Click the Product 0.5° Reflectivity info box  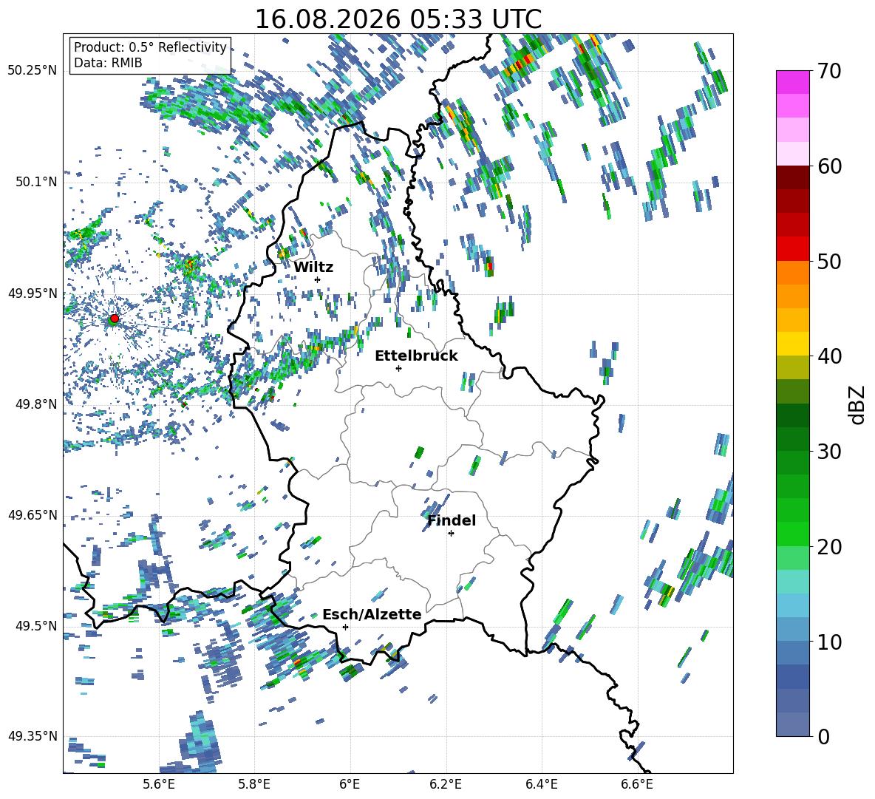[x=150, y=55]
